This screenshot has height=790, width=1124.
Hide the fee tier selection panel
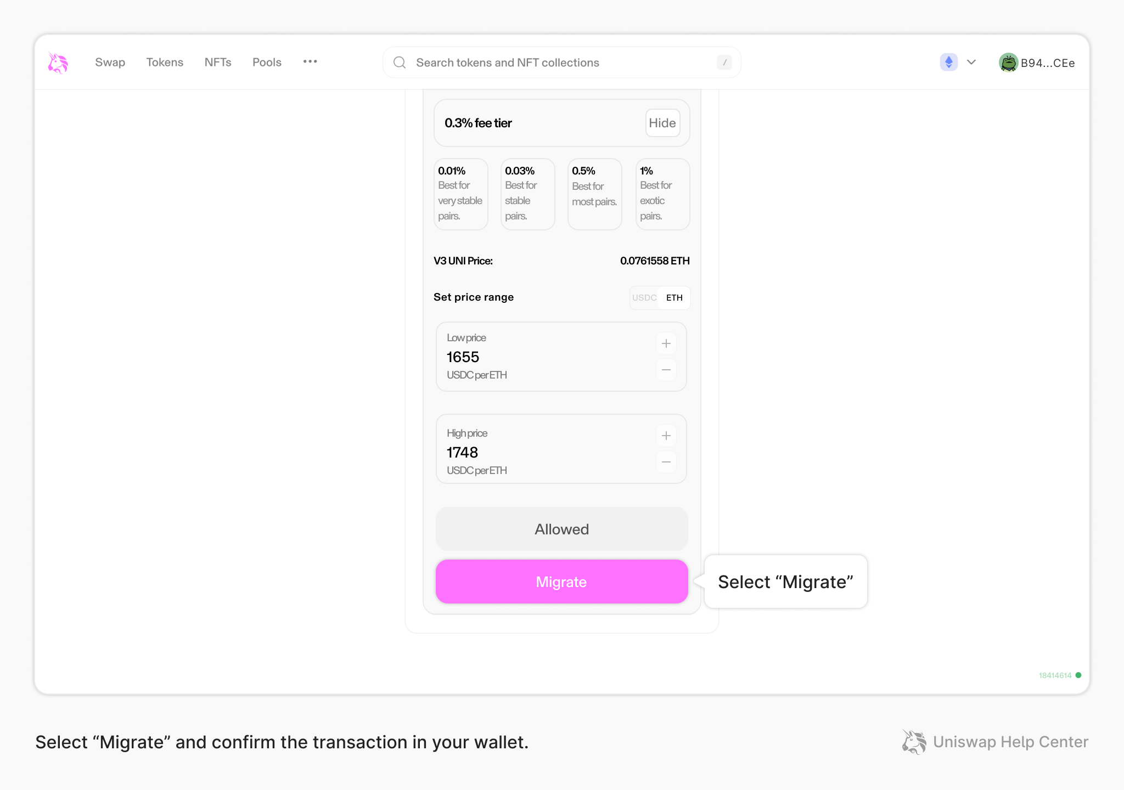[x=662, y=123]
